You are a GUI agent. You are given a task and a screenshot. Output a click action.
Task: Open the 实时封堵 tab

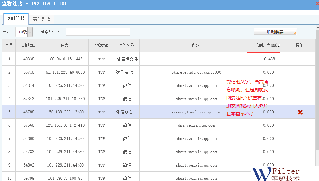(x=42, y=19)
